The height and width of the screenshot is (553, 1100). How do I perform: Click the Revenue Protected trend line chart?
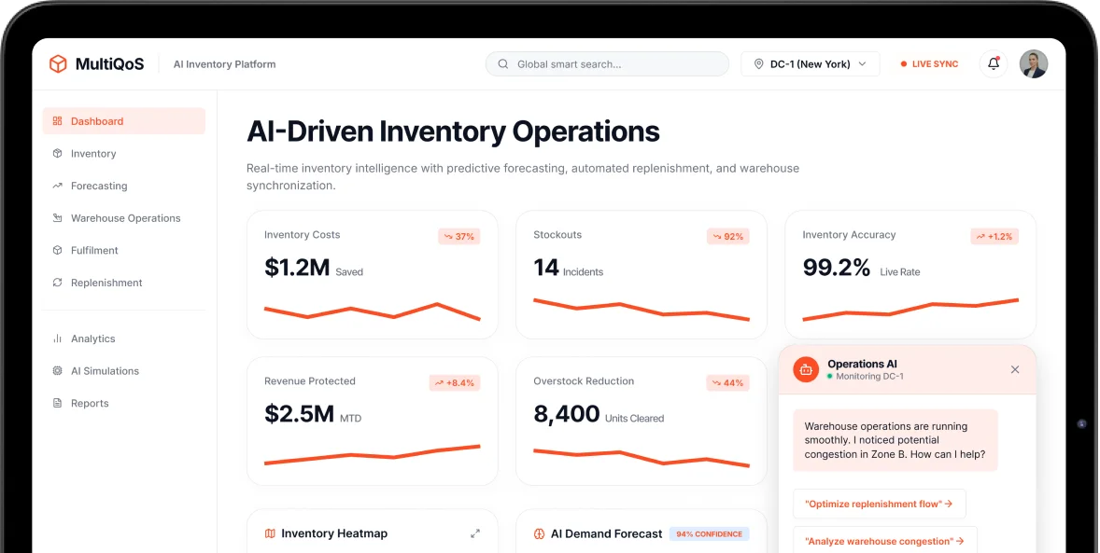click(373, 455)
